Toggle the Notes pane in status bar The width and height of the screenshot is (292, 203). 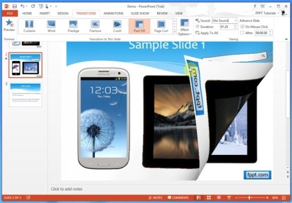coord(155,197)
